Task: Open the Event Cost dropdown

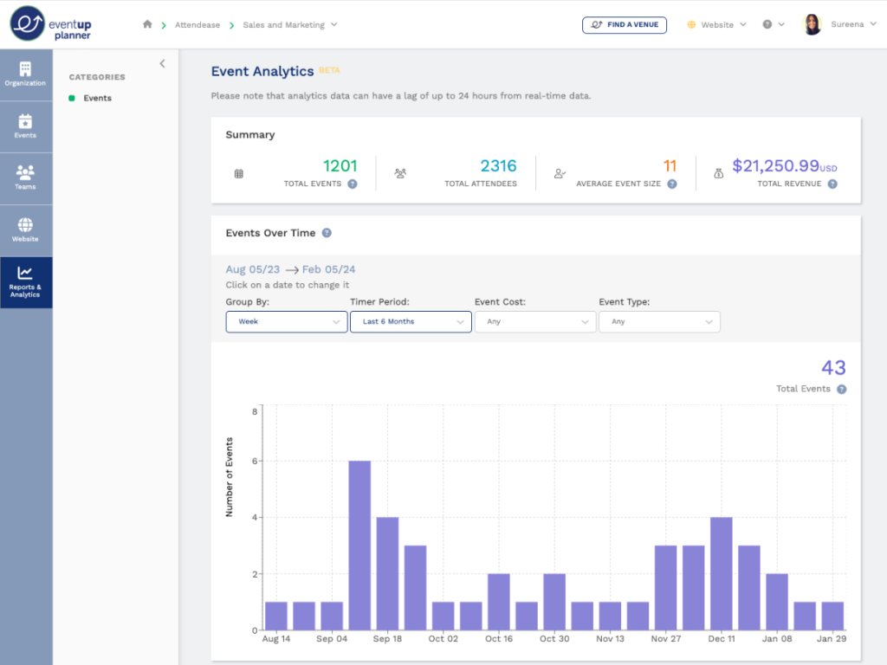Action: (x=535, y=322)
